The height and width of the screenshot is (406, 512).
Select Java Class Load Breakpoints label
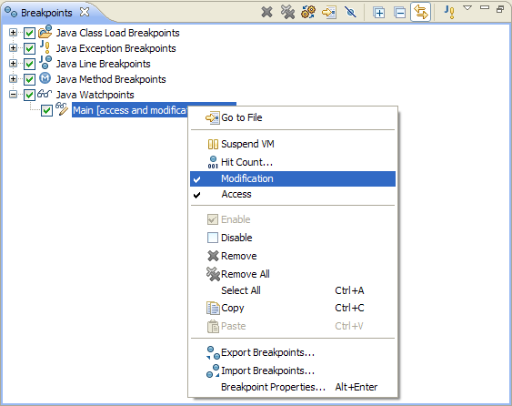coord(117,33)
